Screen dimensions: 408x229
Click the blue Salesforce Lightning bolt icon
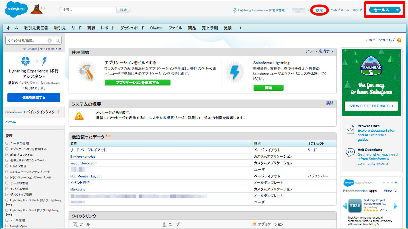(235, 72)
